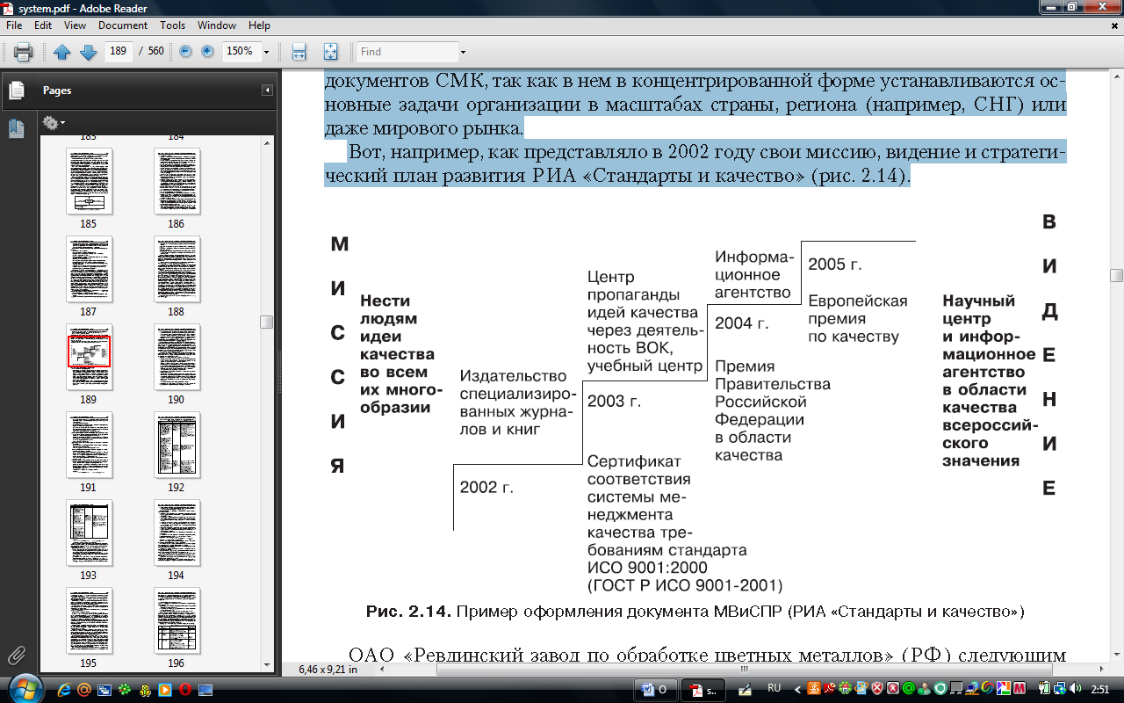The width and height of the screenshot is (1124, 703).
Task: Select page 191 thumbnail
Action: 89,446
